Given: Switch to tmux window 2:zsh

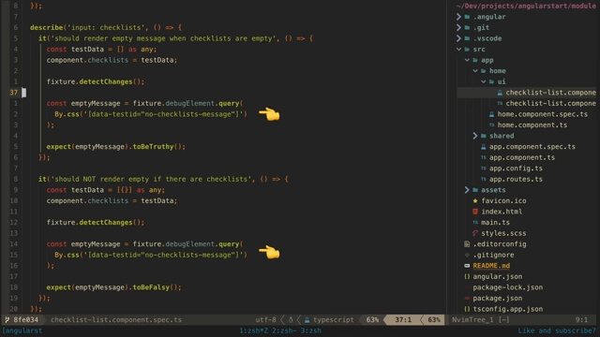Looking at the screenshot, I should [x=284, y=330].
